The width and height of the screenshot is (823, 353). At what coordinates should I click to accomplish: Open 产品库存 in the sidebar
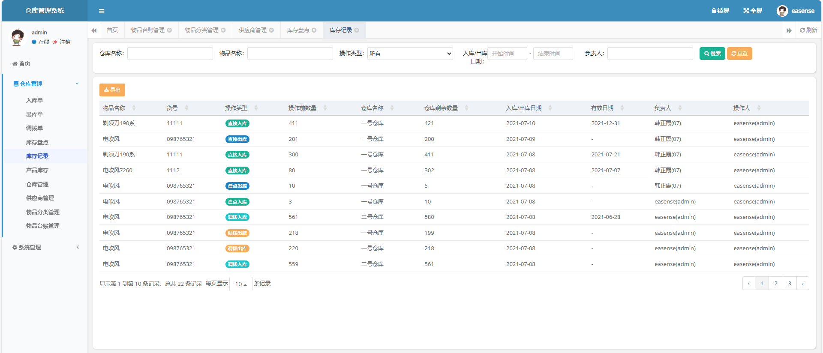click(37, 170)
